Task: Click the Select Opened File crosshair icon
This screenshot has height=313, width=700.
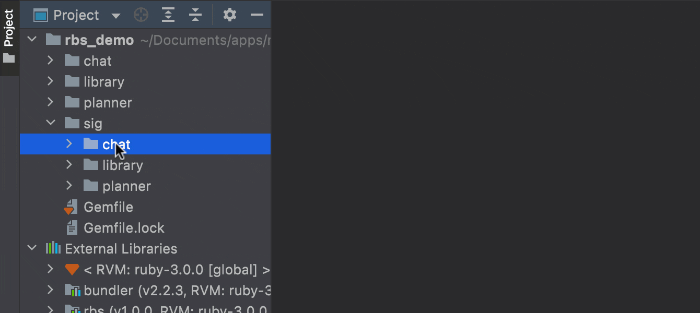Action: (x=141, y=15)
